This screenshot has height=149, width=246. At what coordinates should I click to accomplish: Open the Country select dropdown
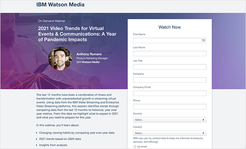coord(169,120)
